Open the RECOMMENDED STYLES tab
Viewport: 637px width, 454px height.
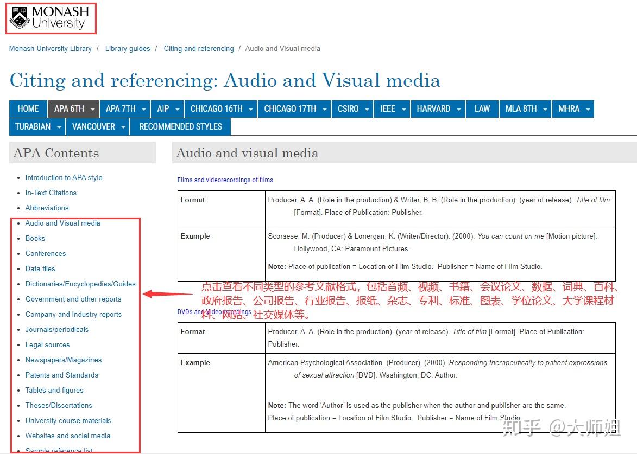(x=181, y=126)
